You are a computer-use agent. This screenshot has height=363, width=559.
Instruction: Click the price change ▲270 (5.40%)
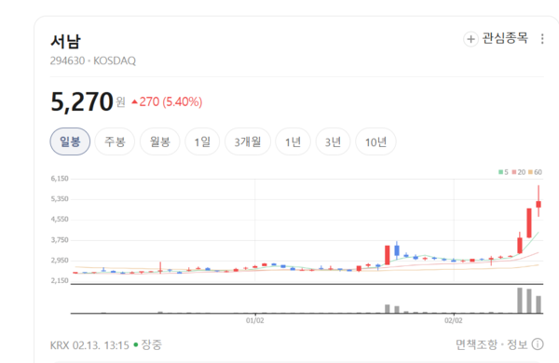click(167, 101)
